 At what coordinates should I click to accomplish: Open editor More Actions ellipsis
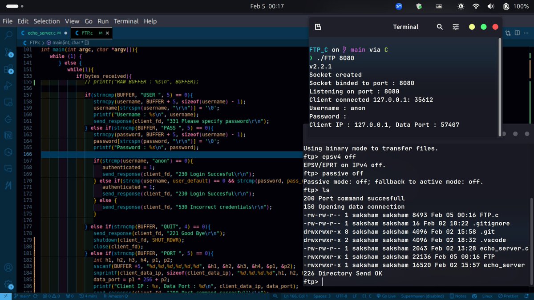(x=526, y=33)
